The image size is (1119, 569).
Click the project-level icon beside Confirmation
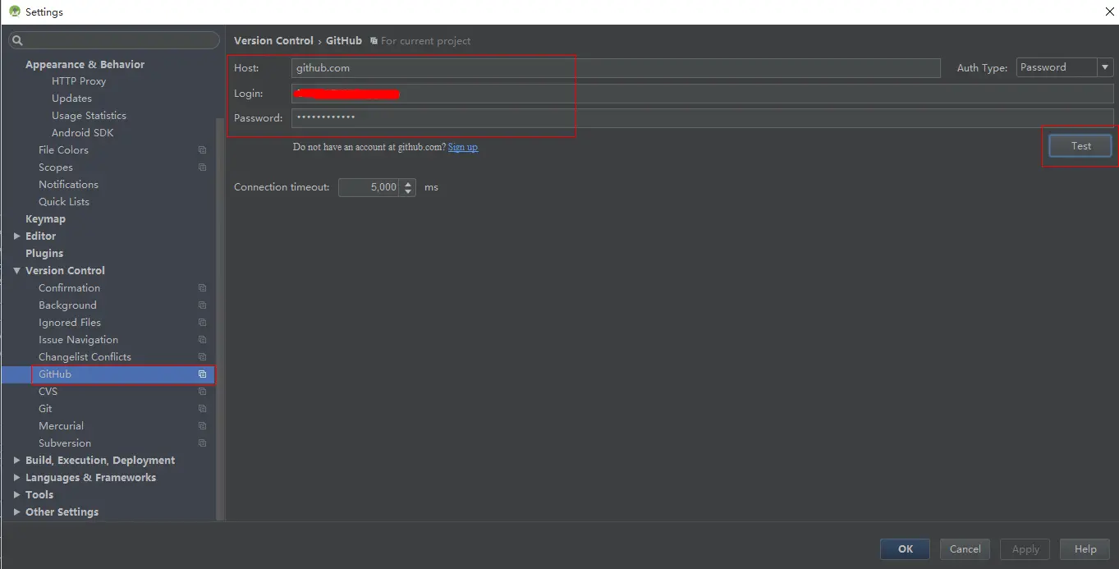(202, 288)
